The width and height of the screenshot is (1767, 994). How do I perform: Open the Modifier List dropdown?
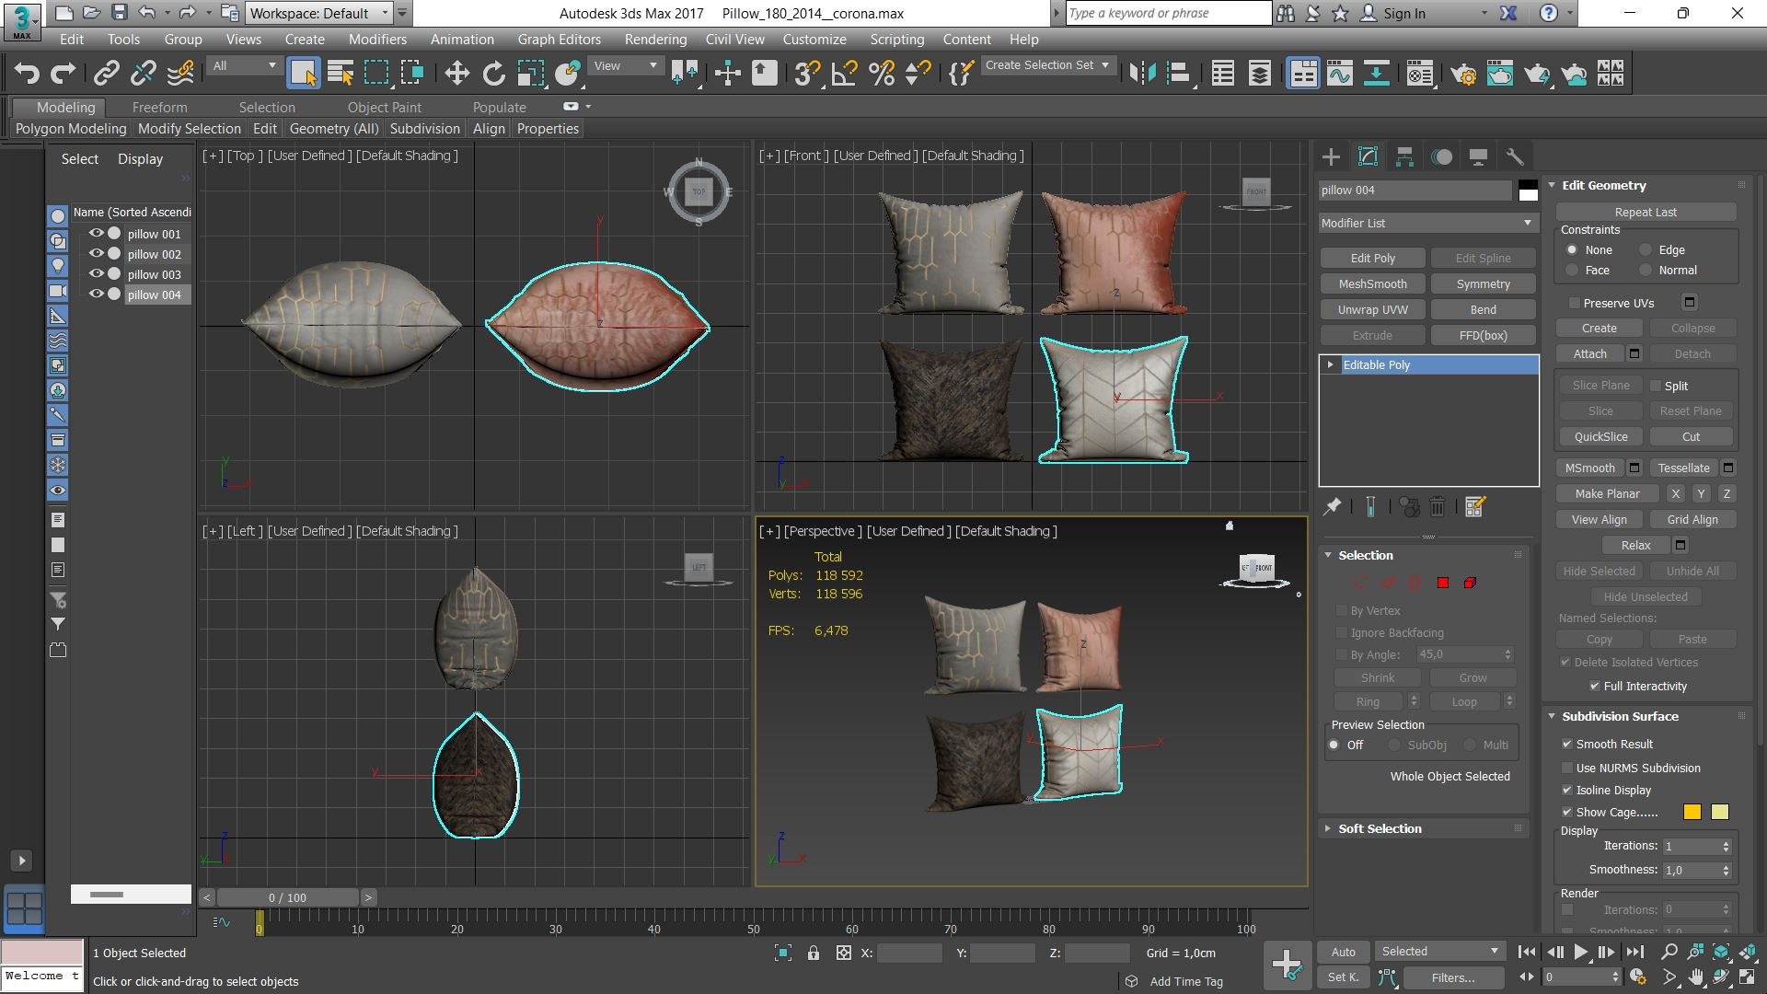pos(1426,223)
